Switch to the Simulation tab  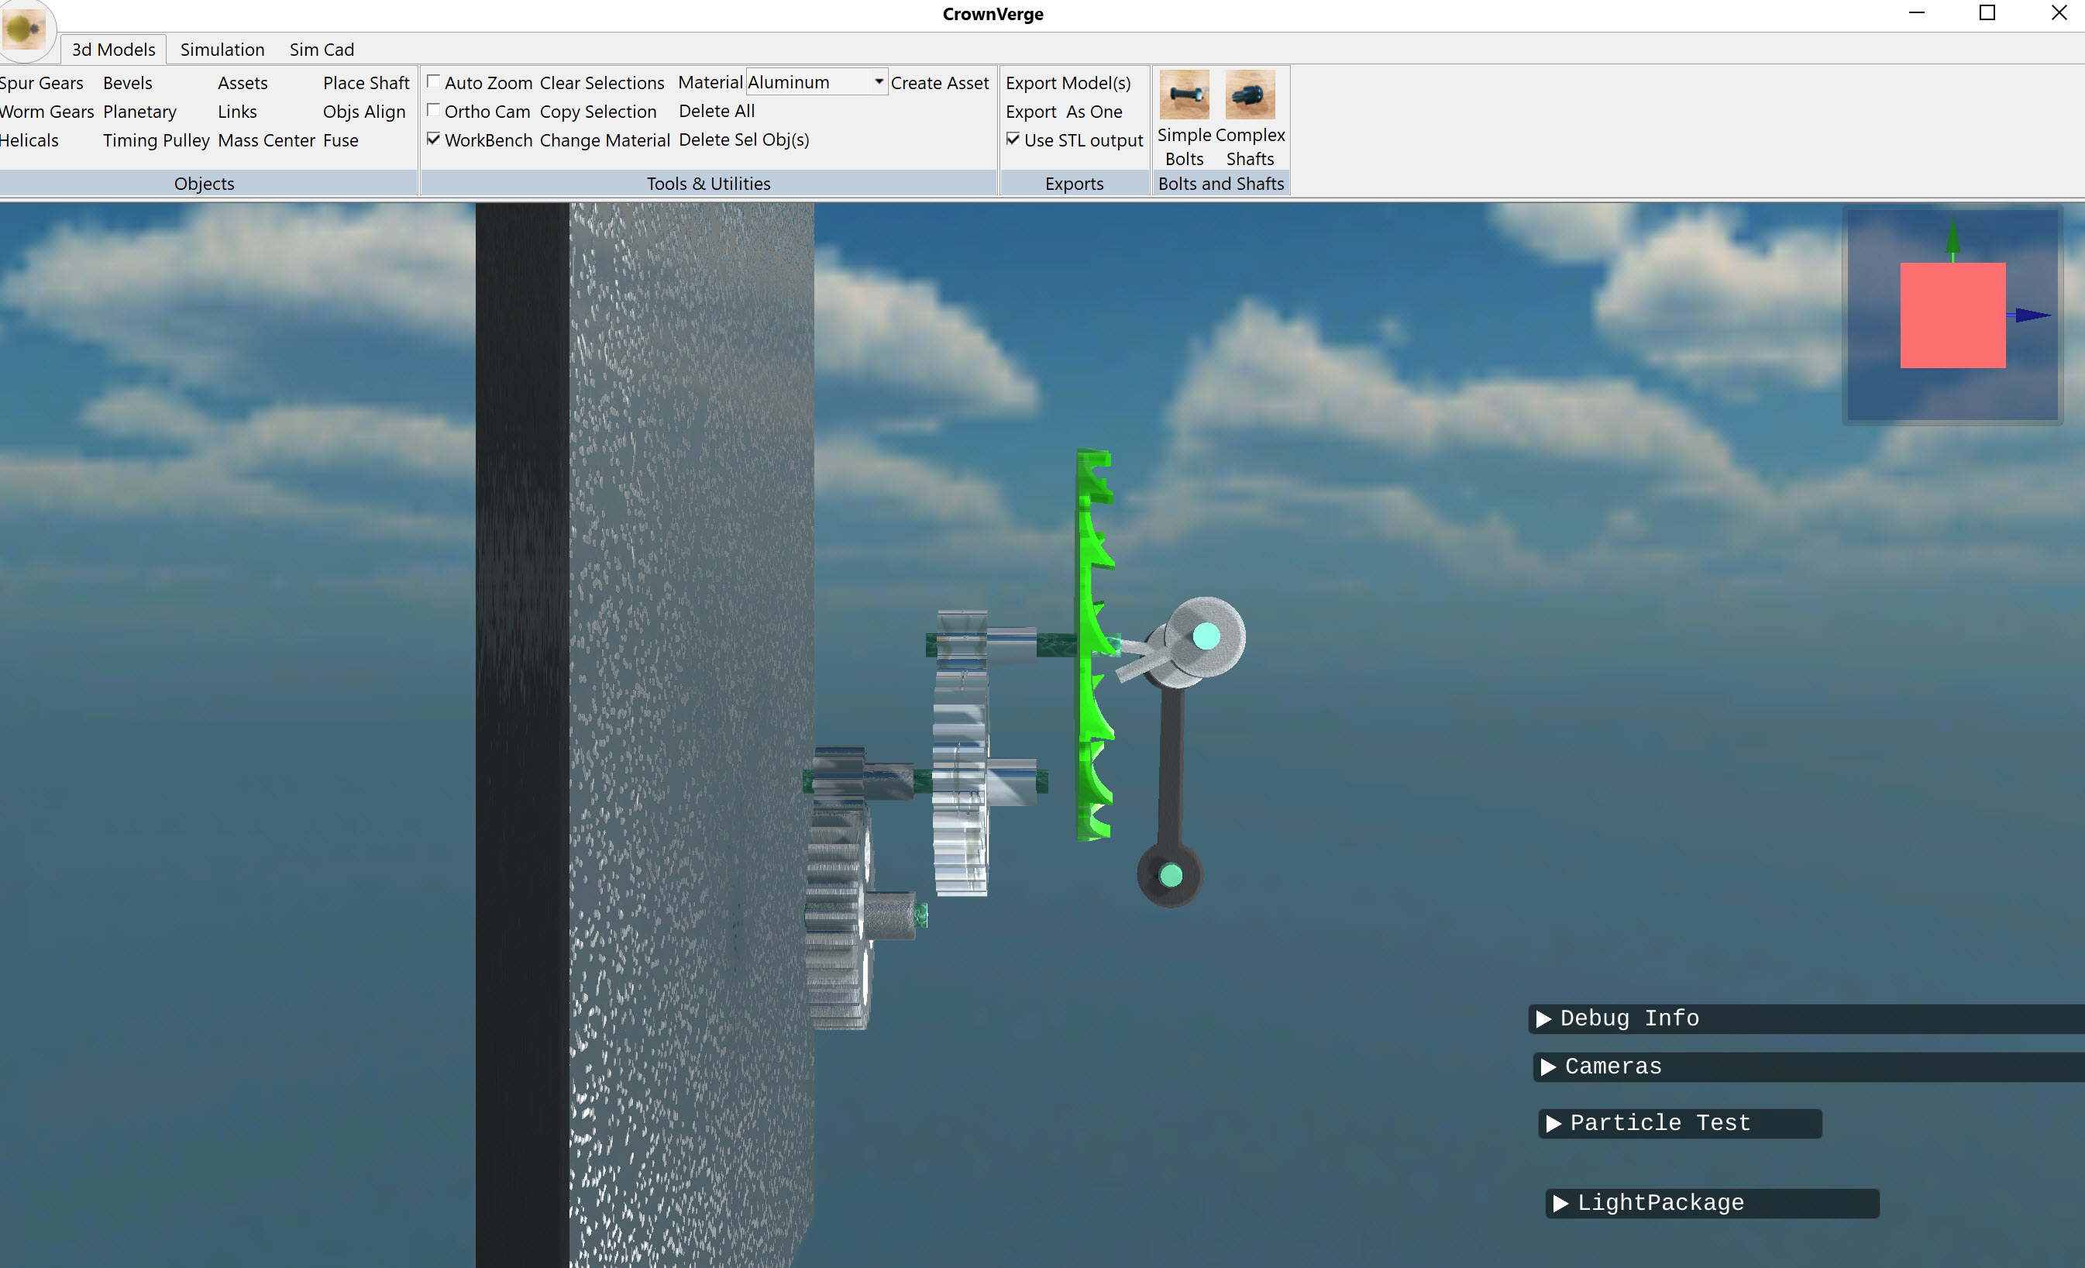pyautogui.click(x=222, y=49)
